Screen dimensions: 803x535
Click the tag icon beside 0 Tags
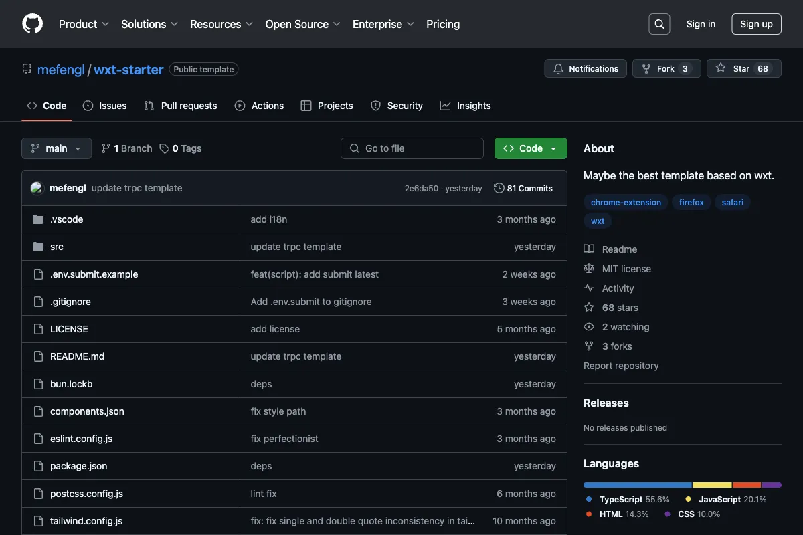click(165, 148)
